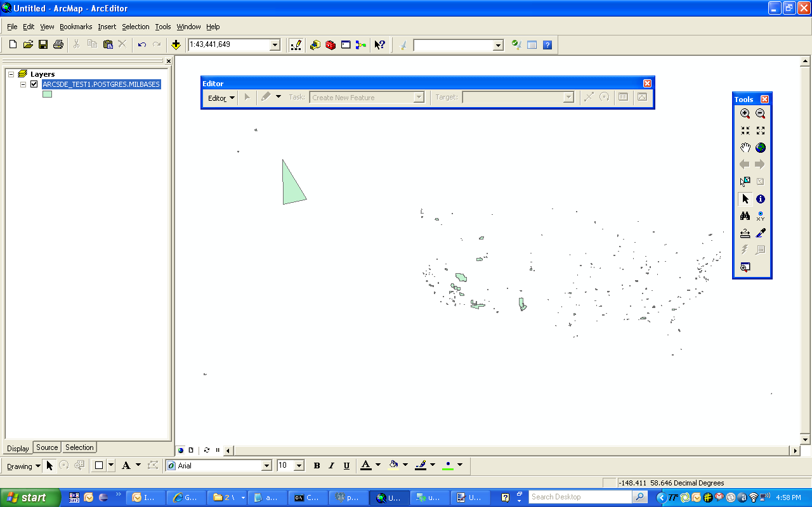
Task: Open the Line Color dropdown
Action: tap(433, 465)
